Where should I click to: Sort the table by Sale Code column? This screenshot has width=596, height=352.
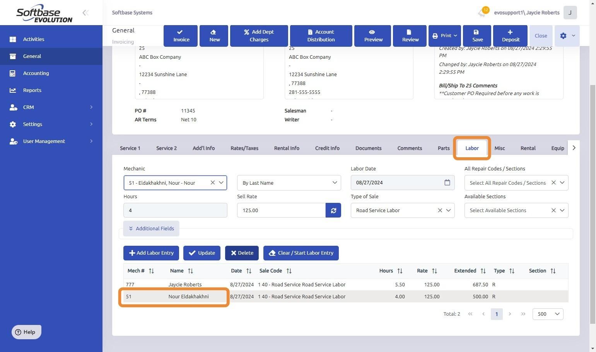289,271
